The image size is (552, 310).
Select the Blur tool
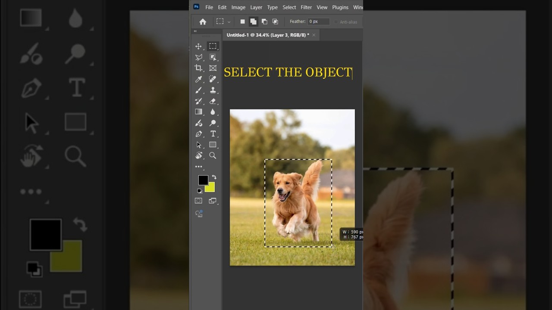click(213, 112)
